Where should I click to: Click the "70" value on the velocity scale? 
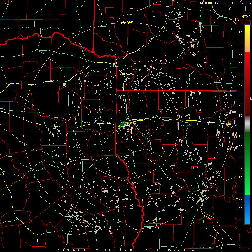point(241,53)
